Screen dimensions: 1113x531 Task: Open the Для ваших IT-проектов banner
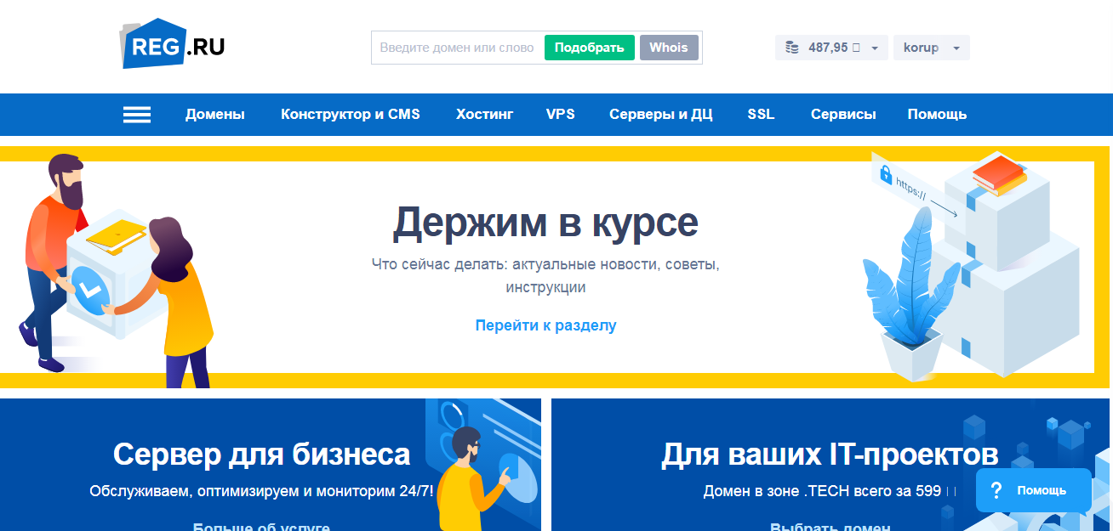pos(830,455)
